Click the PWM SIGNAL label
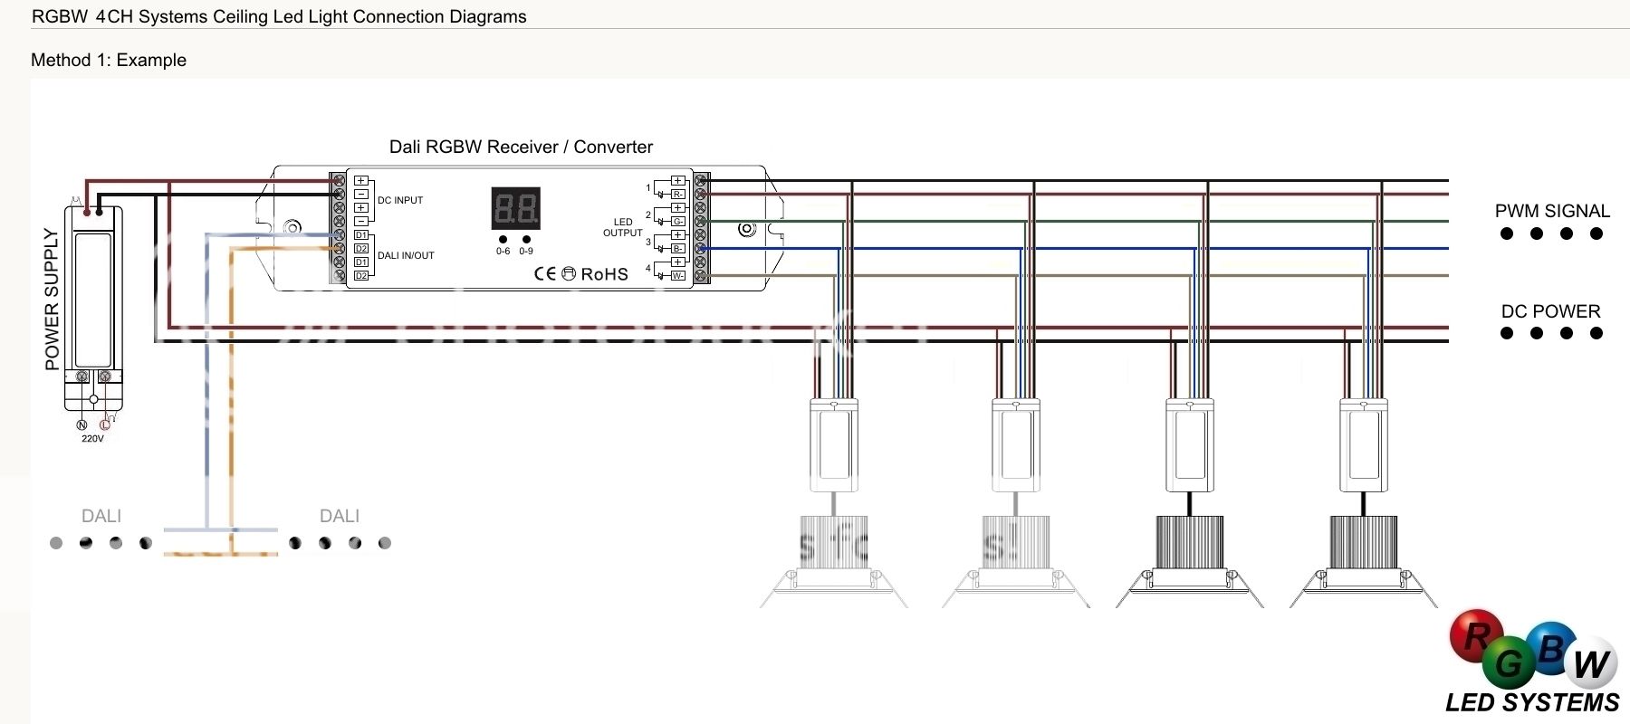This screenshot has width=1630, height=724. 1552,211
